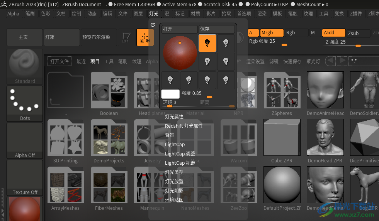Viewport: 379px width, 221px height.
Task: Adjust the 环境 3 slider
Action: [x=180, y=103]
